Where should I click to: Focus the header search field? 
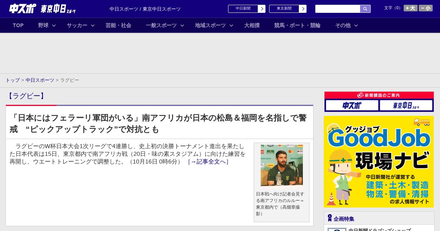tap(338, 9)
